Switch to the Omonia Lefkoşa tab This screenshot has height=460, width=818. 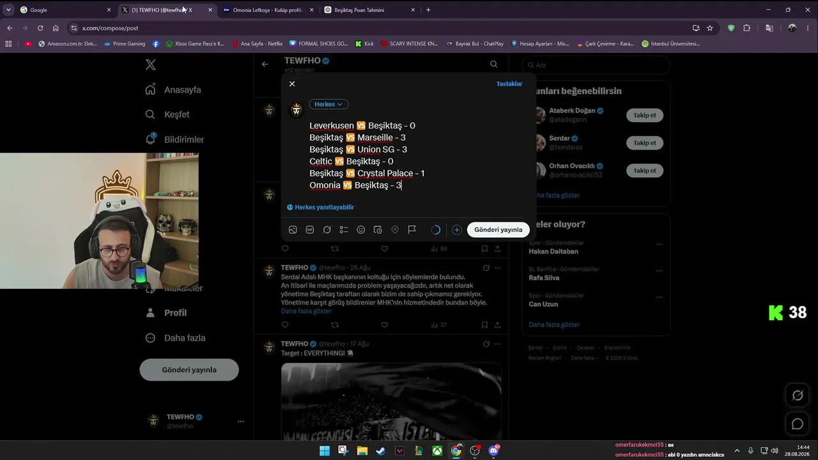pyautogui.click(x=267, y=10)
